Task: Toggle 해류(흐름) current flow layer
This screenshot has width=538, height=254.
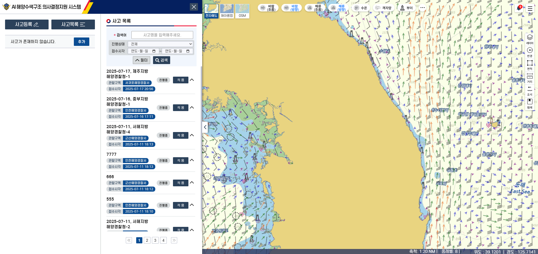Action: 315,8
